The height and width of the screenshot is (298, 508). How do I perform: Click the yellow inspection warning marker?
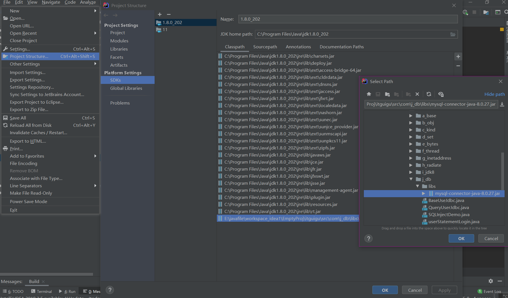tap(502, 29)
